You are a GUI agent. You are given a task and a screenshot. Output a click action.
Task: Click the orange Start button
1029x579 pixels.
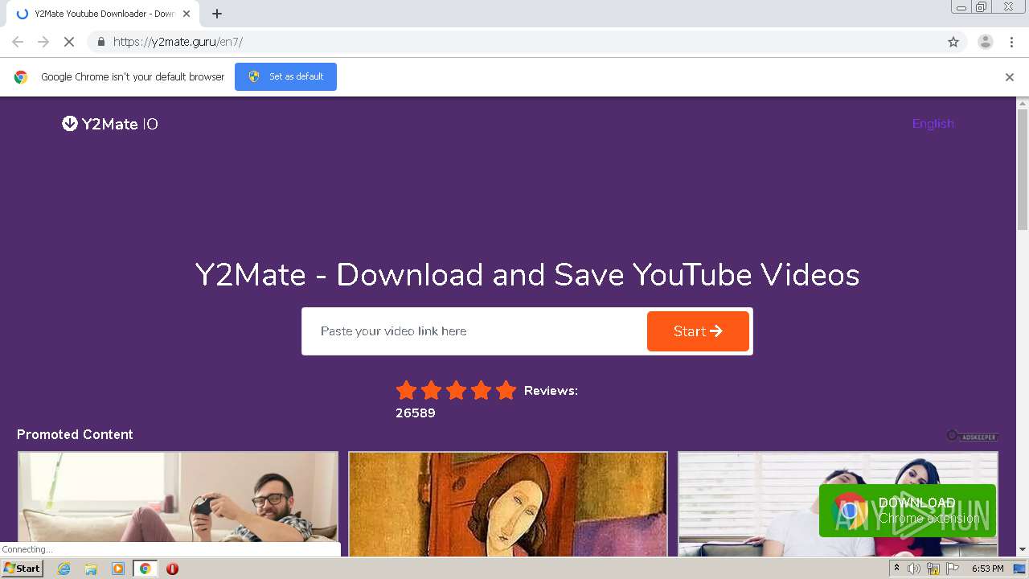point(698,331)
